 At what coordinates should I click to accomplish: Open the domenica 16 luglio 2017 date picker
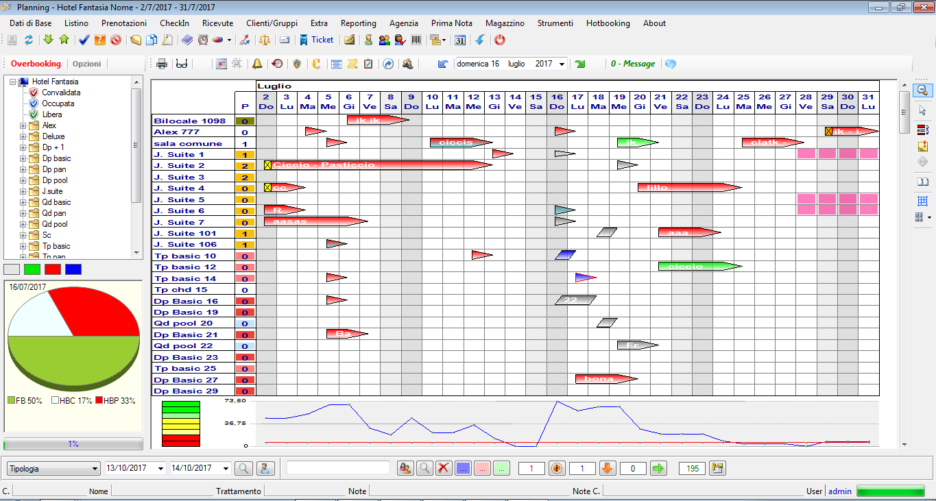[x=562, y=64]
